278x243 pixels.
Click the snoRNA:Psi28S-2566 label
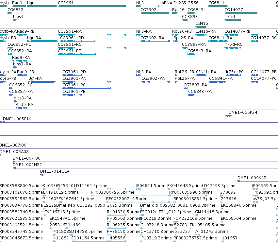[x=178, y=3]
